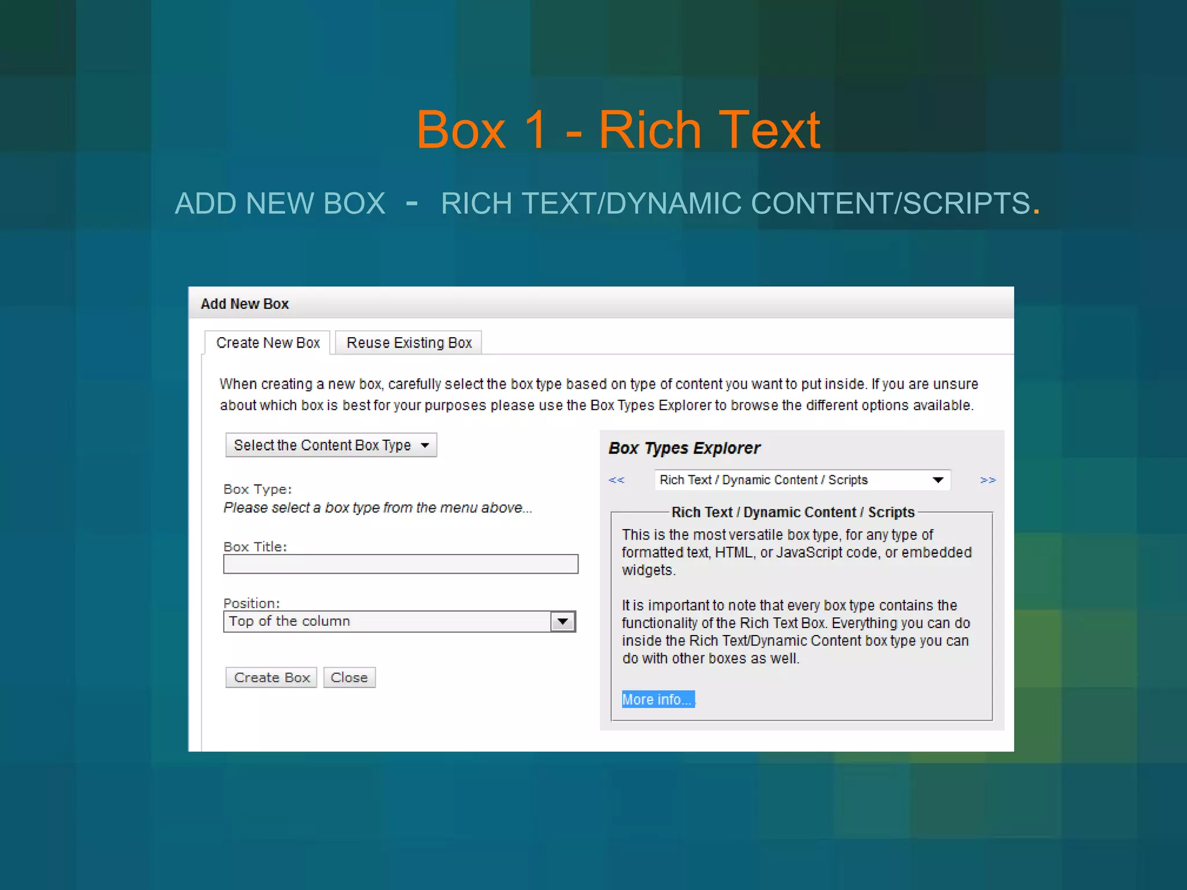Click the Add New Box dialog title
Screen dimensions: 1187x890
coord(245,304)
